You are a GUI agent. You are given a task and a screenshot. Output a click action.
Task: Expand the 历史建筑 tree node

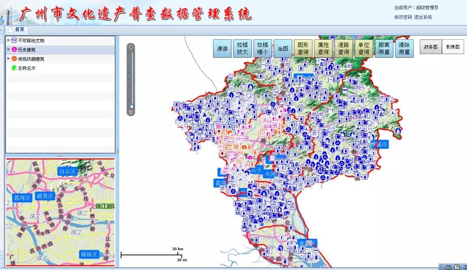[x=8, y=49]
